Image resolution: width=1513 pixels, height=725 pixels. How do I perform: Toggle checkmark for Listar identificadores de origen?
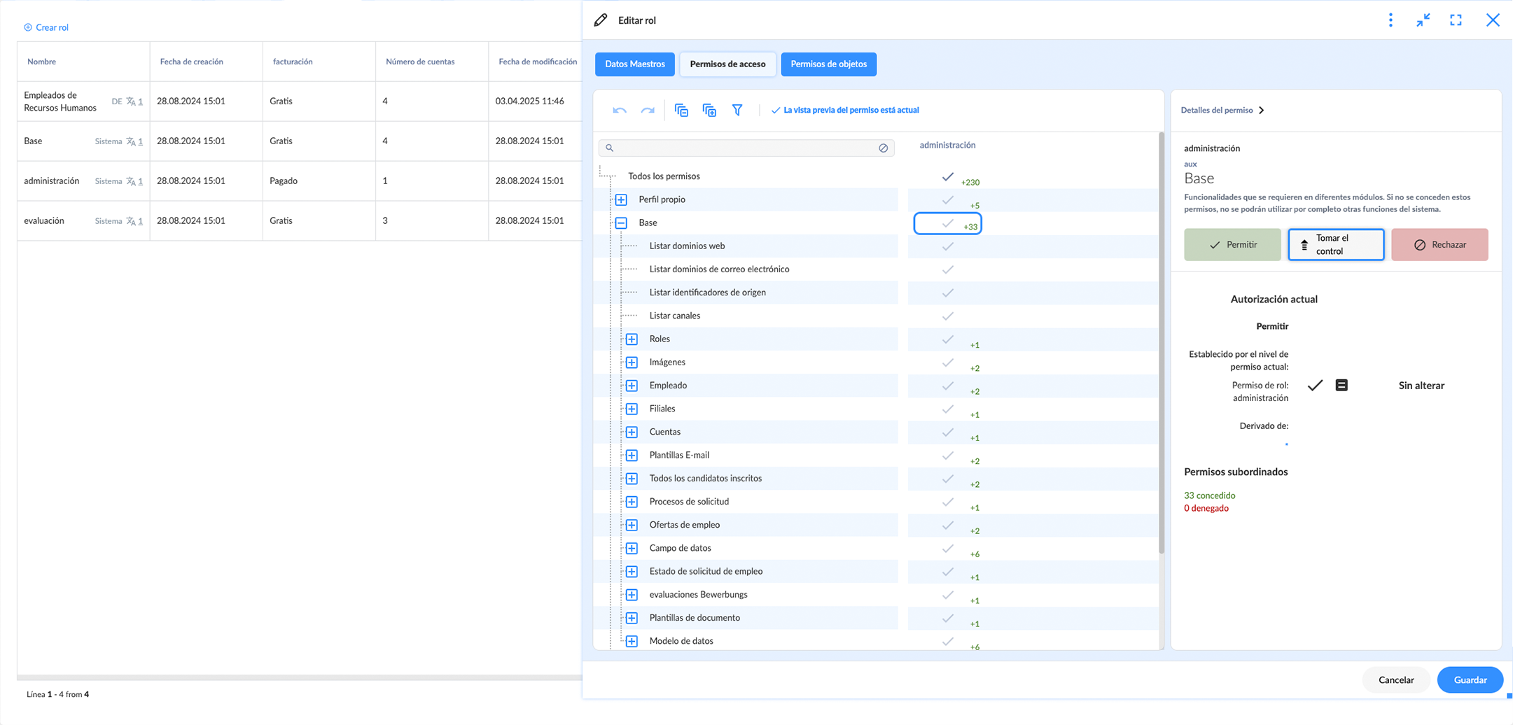(x=947, y=293)
